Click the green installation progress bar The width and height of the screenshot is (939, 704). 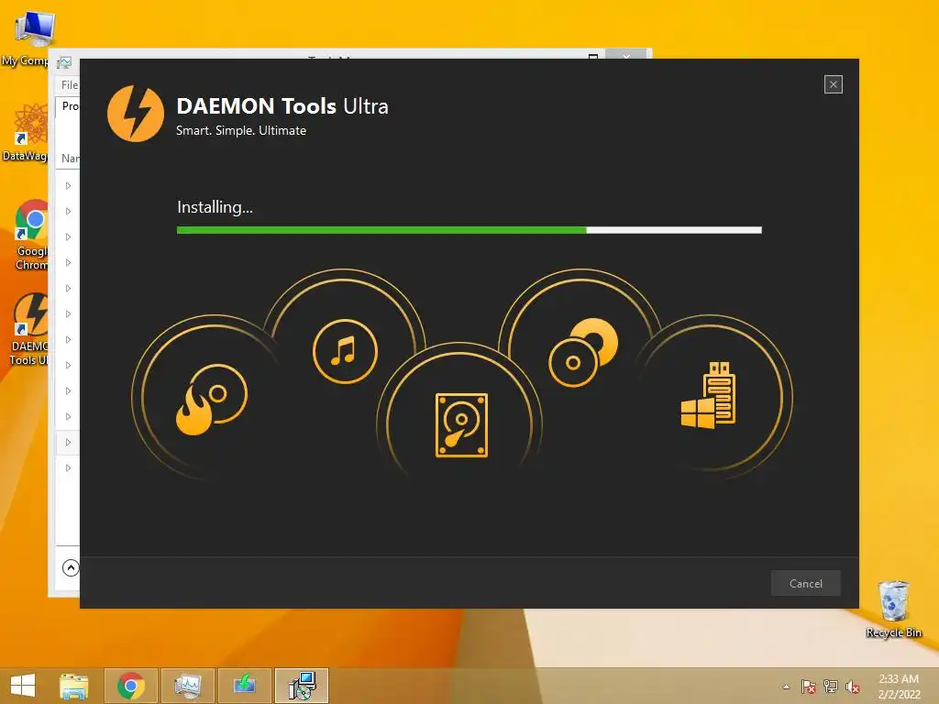click(x=469, y=230)
